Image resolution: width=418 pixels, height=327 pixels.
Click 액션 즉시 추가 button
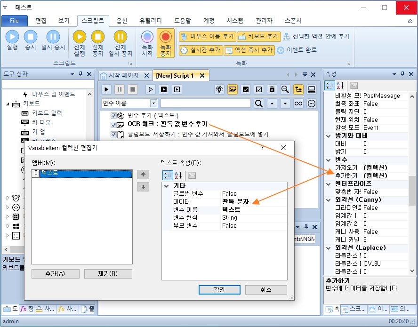pyautogui.click(x=249, y=50)
